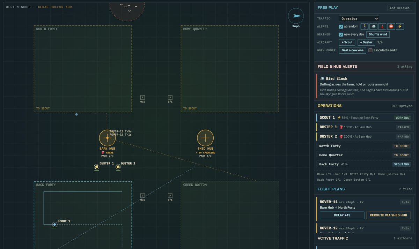Click the End session button

click(x=400, y=8)
